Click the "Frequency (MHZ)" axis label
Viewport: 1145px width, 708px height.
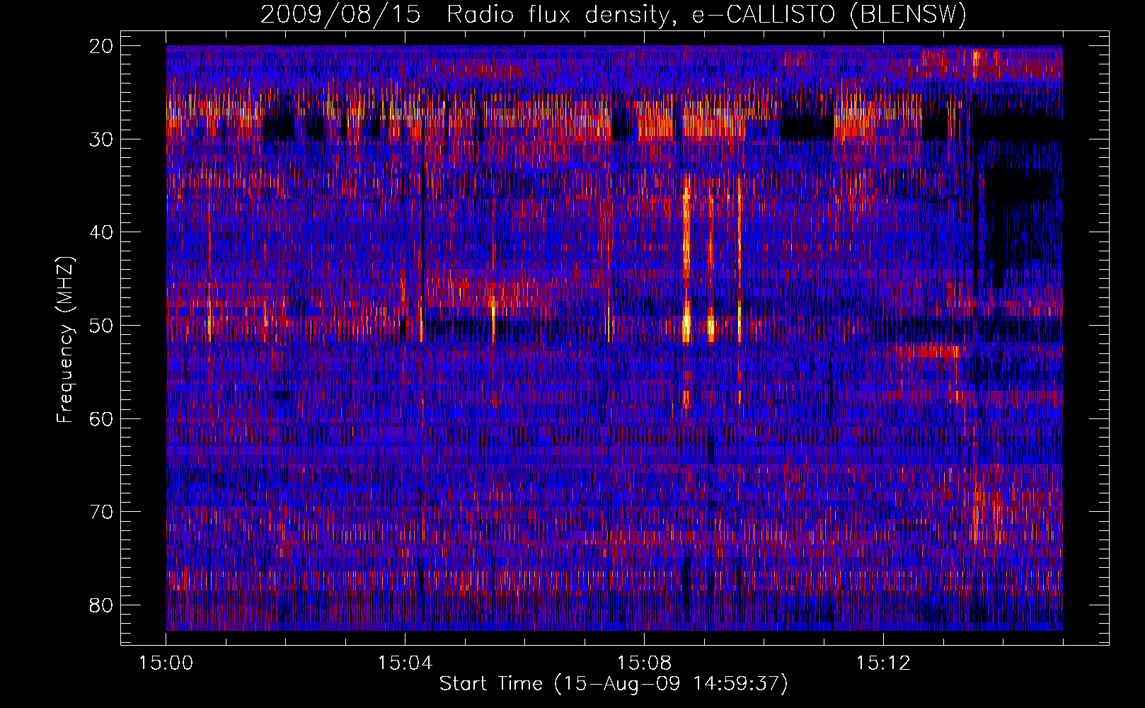[65, 340]
